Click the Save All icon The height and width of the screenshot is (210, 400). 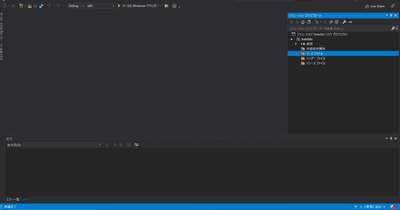[41, 6]
